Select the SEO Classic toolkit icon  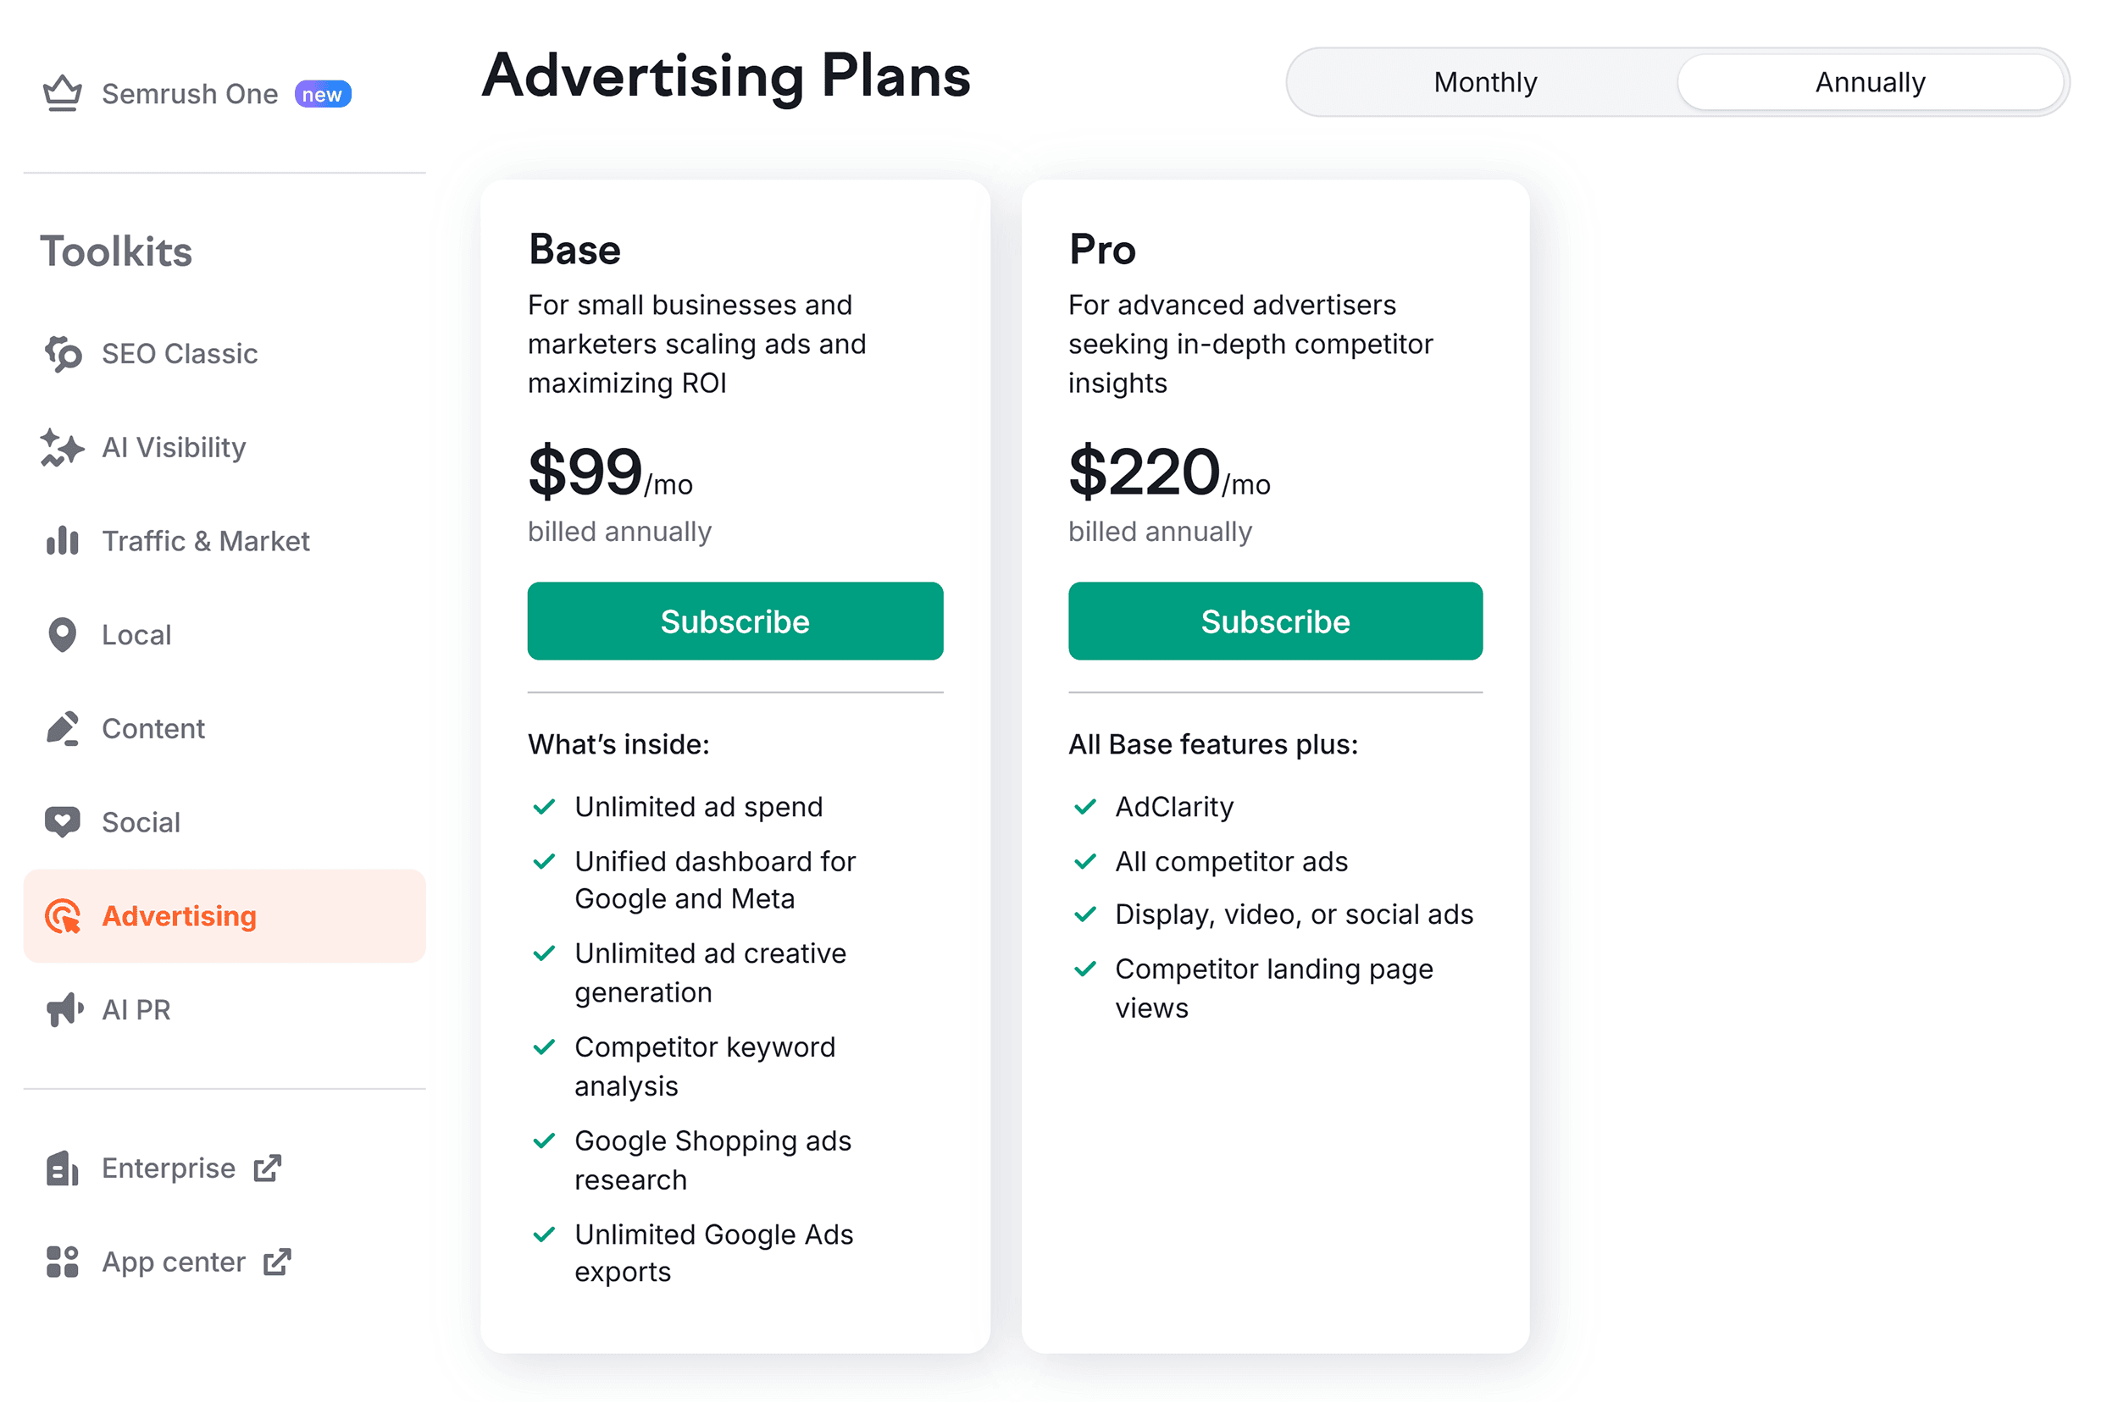(62, 353)
